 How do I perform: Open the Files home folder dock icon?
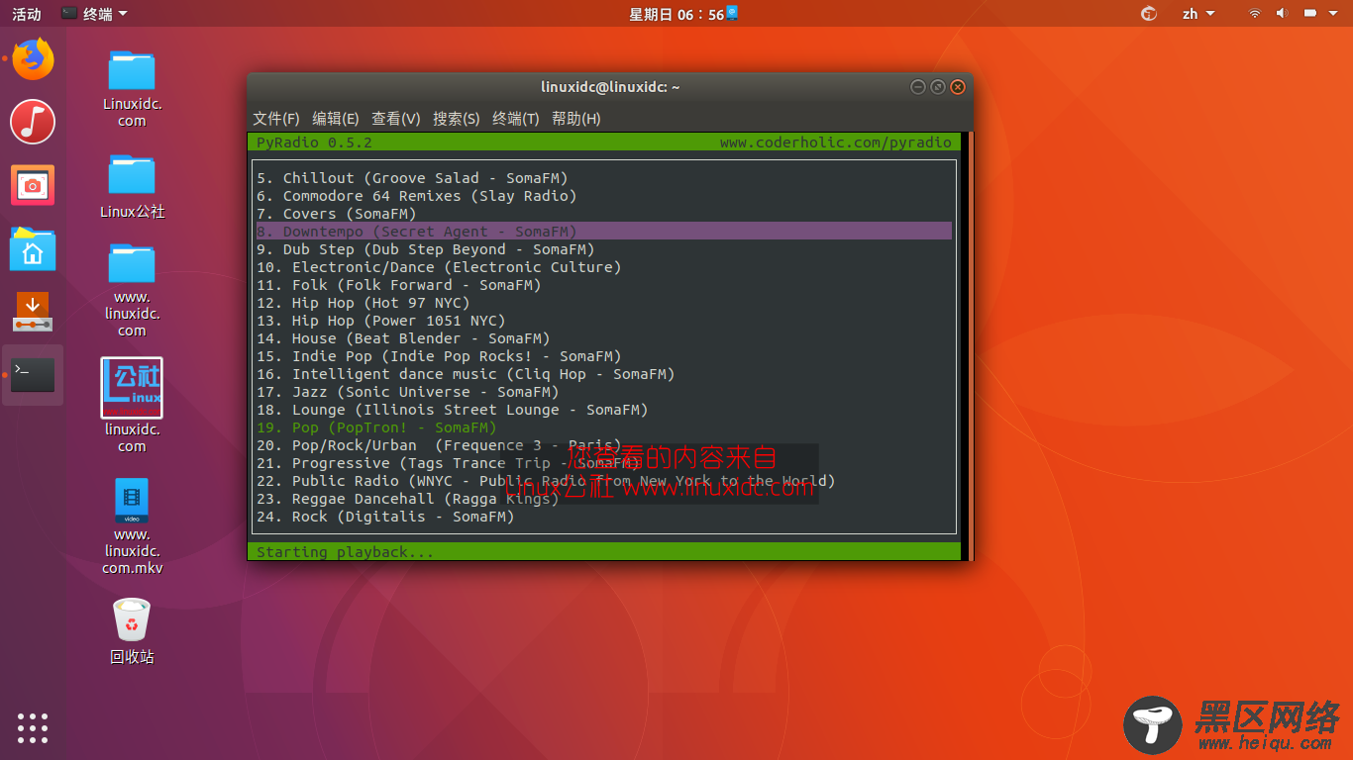(x=33, y=248)
